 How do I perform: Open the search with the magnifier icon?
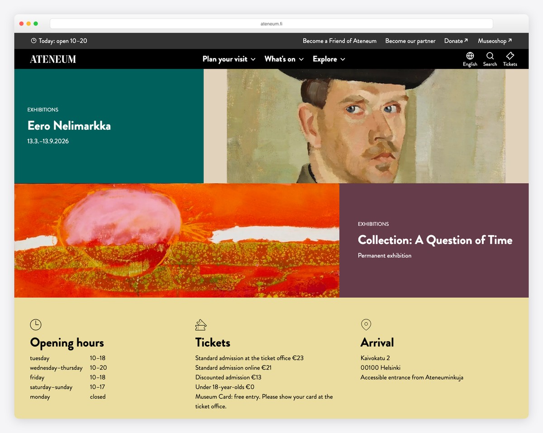click(x=490, y=59)
